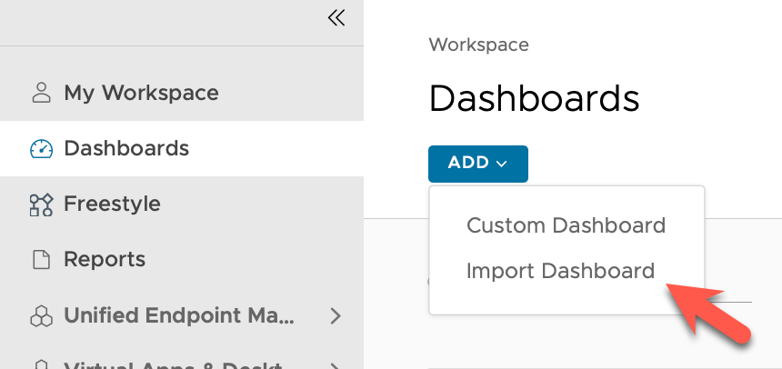This screenshot has height=369, width=782.
Task: Expand the Virtual Apps & Desktops chevron
Action: tap(336, 364)
